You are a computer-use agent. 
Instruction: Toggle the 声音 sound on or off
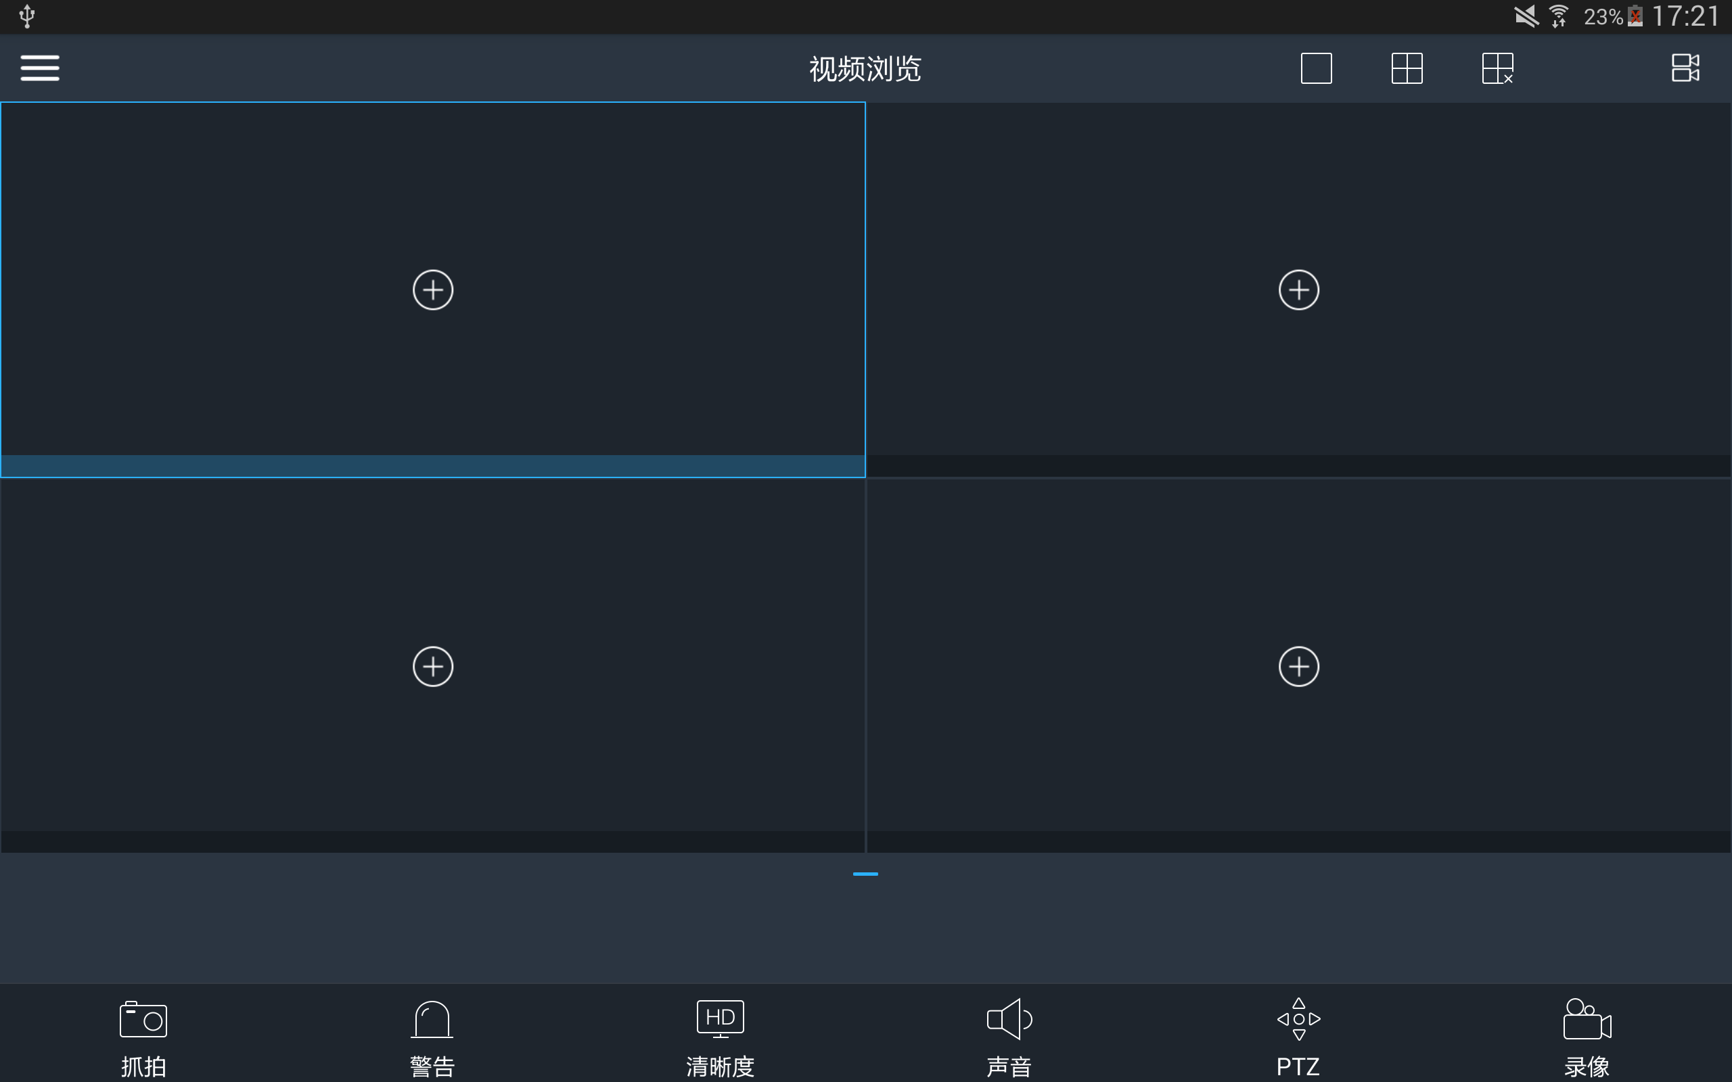point(1009,1019)
